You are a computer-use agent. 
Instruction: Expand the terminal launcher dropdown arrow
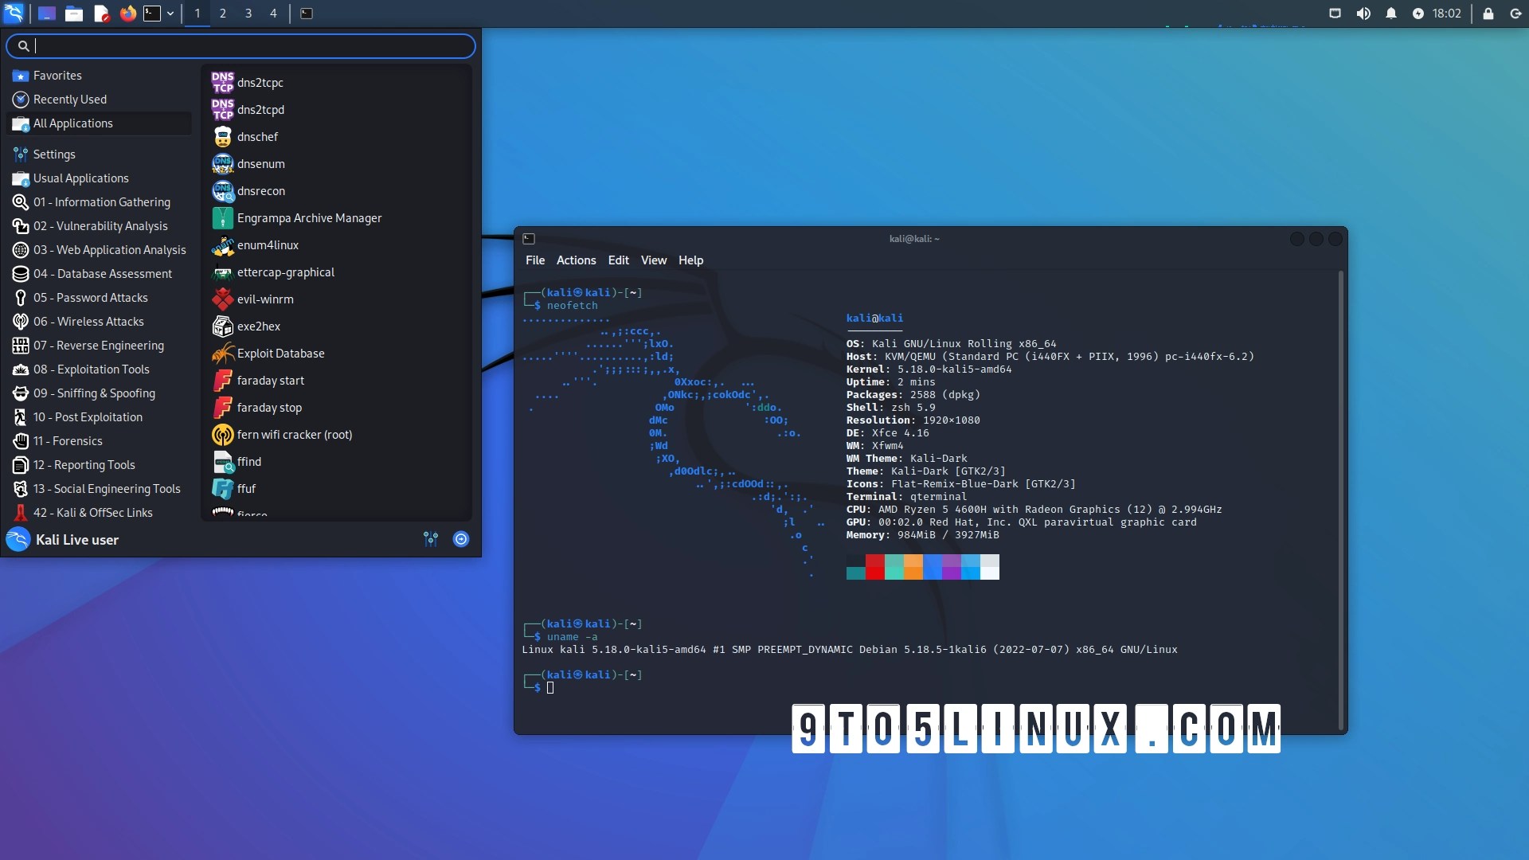[x=170, y=13]
